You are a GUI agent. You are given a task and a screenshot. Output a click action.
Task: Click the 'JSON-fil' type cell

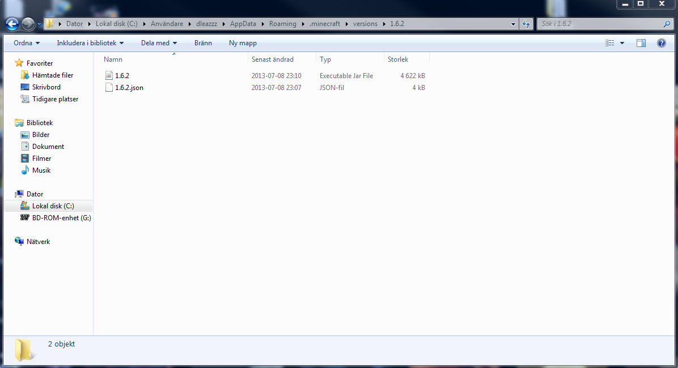pos(332,88)
